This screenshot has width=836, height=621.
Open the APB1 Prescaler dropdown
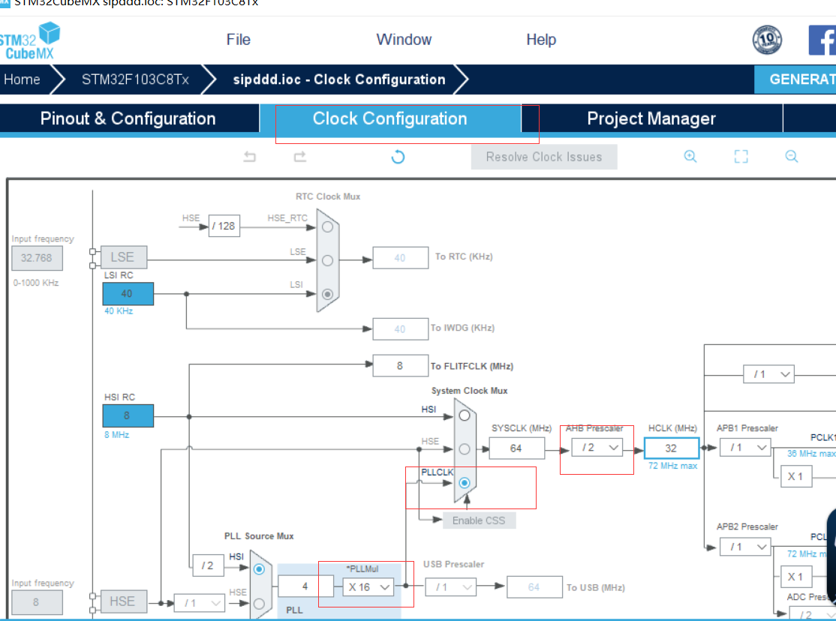tap(745, 448)
